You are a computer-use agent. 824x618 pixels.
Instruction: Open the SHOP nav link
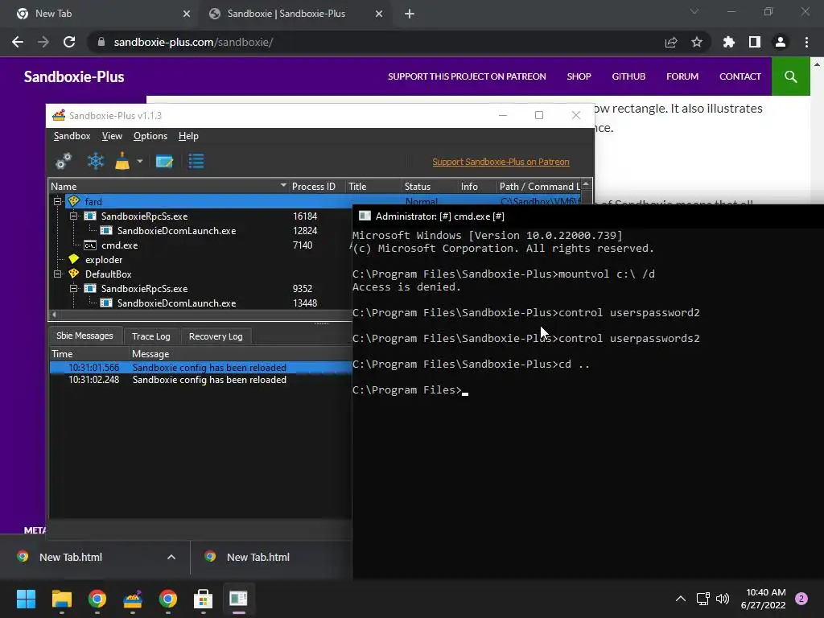point(579,76)
